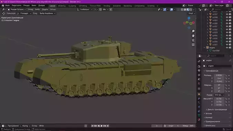
Task: Open the Додати menu in viewport header
Action: pyautogui.click(x=45, y=10)
